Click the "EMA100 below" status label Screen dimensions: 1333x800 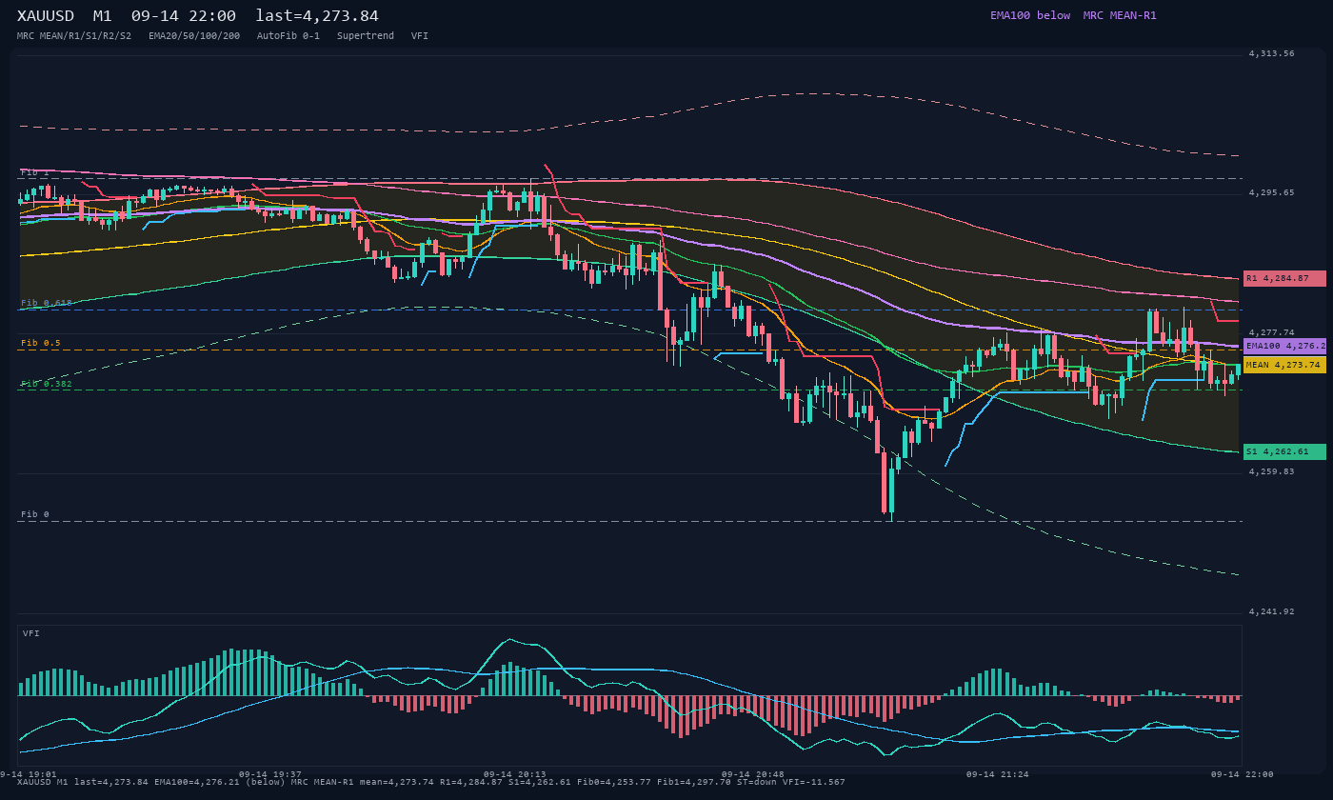point(1030,15)
